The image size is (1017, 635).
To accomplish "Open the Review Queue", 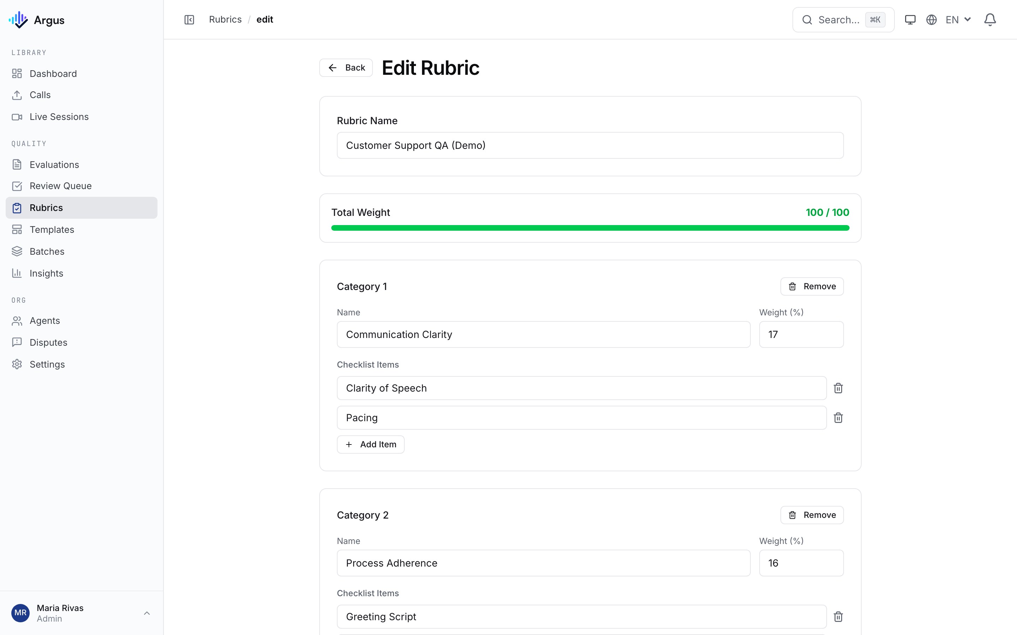I will click(82, 186).
